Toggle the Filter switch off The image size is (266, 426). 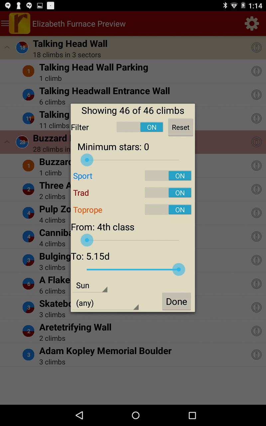point(140,127)
